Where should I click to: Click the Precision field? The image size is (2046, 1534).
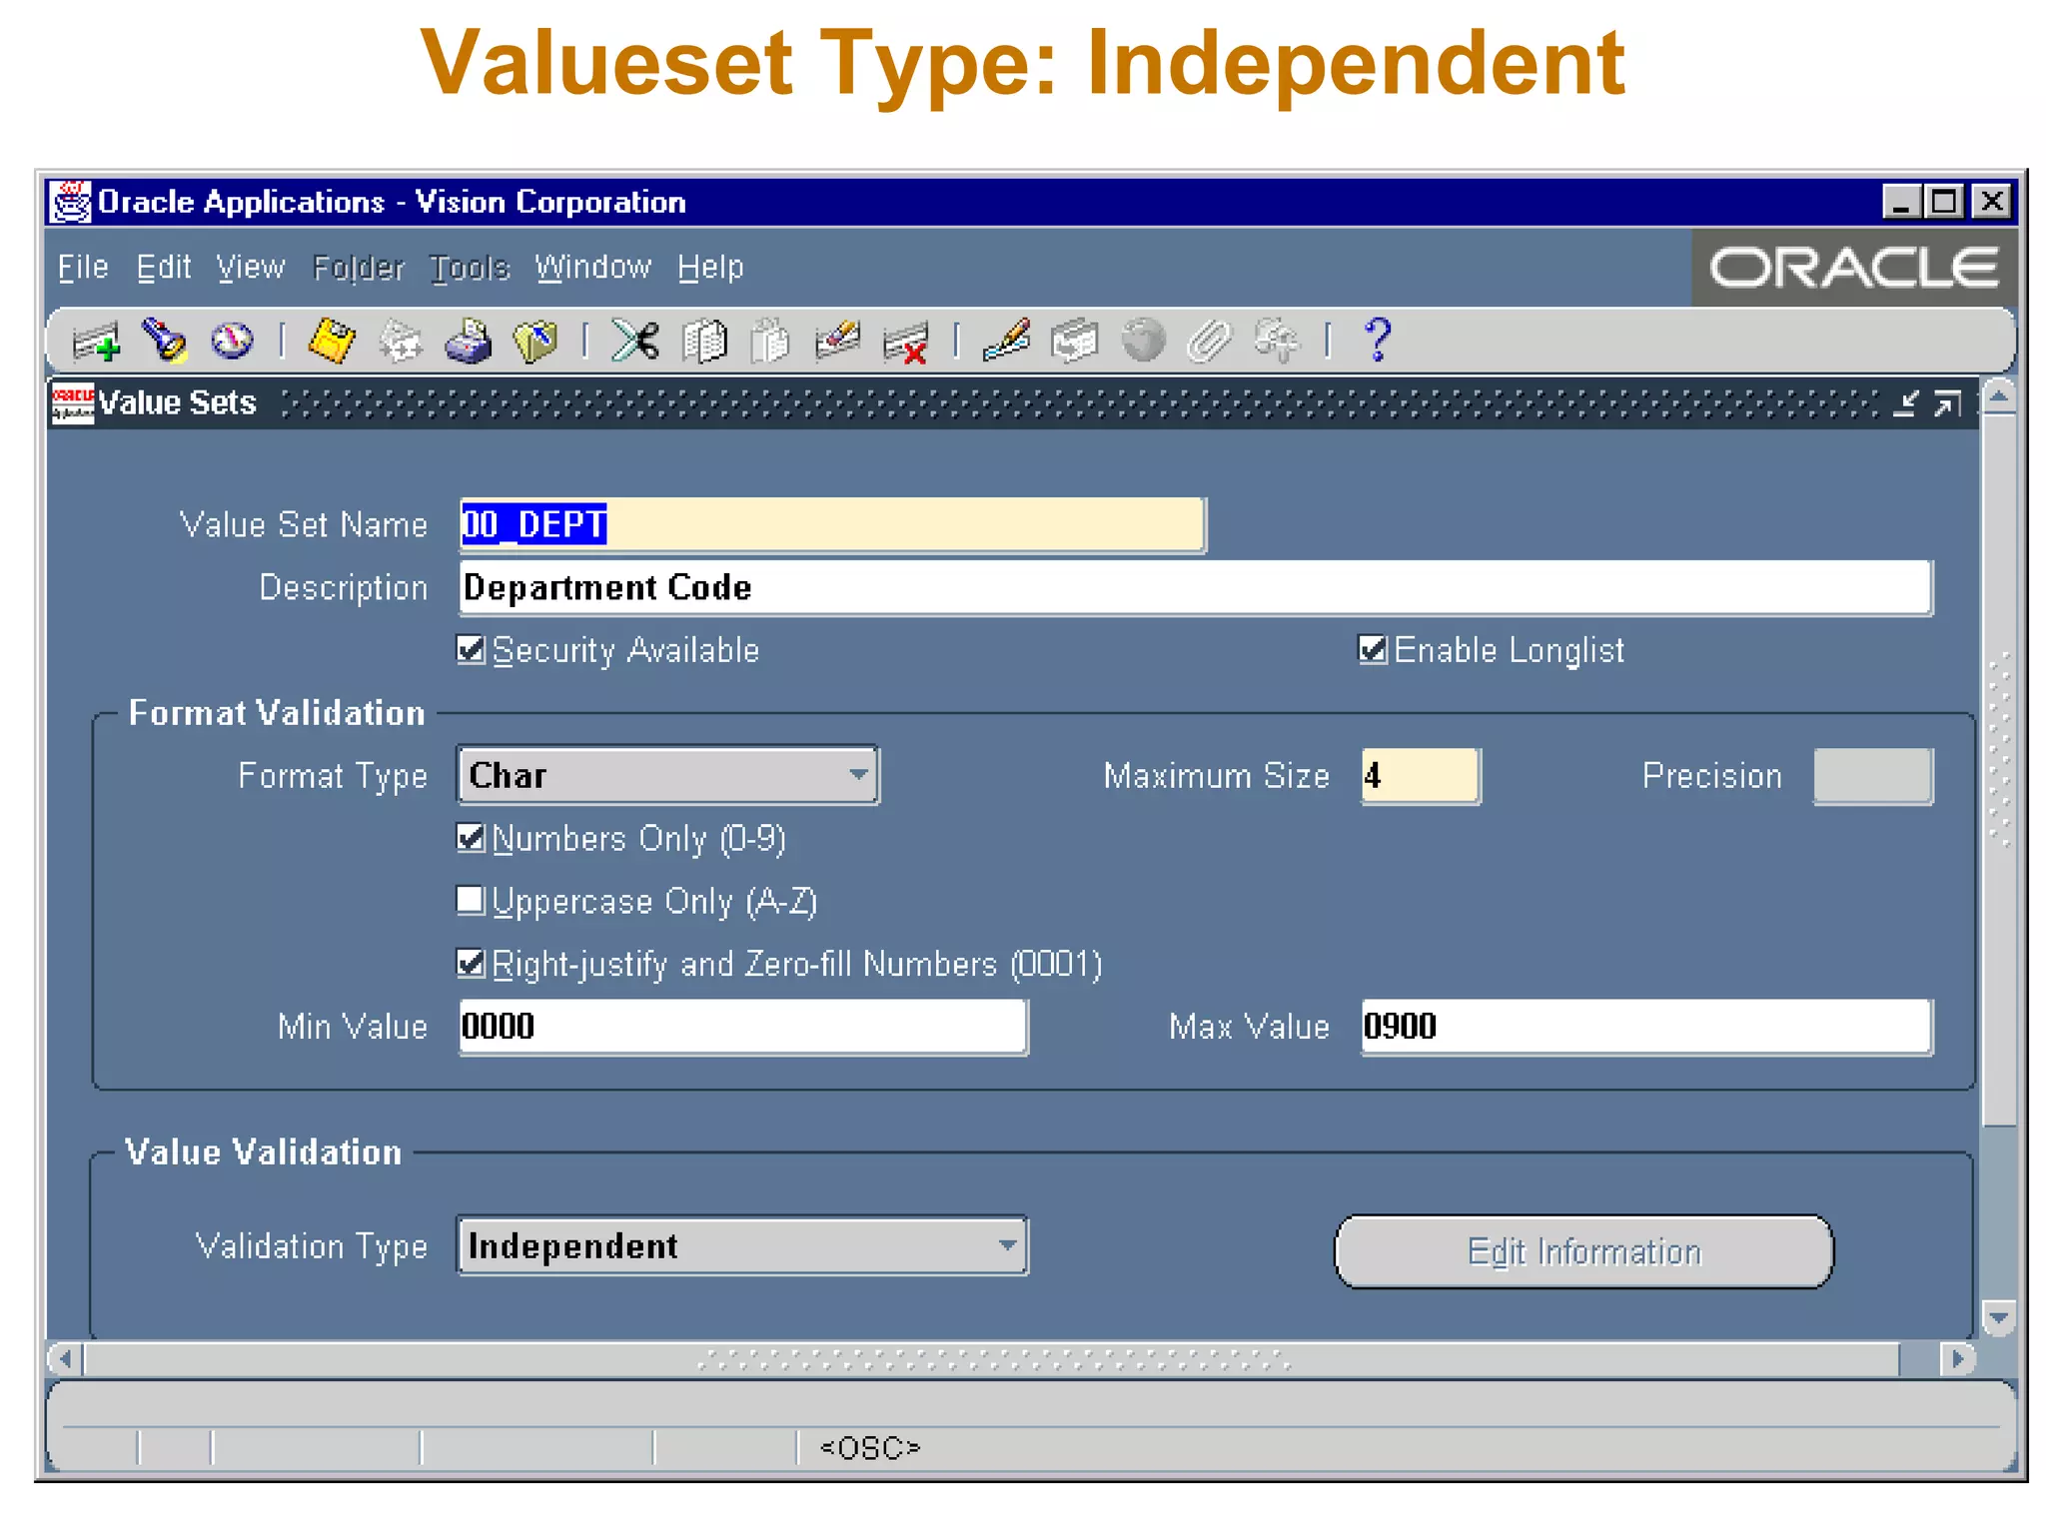(1873, 776)
